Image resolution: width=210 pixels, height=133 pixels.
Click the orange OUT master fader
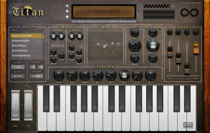196,49
